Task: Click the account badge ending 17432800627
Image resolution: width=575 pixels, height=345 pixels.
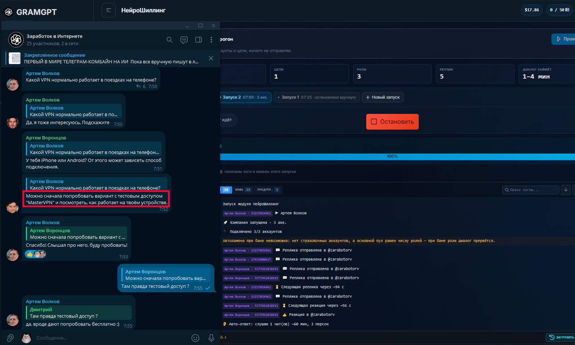Action: (x=248, y=259)
